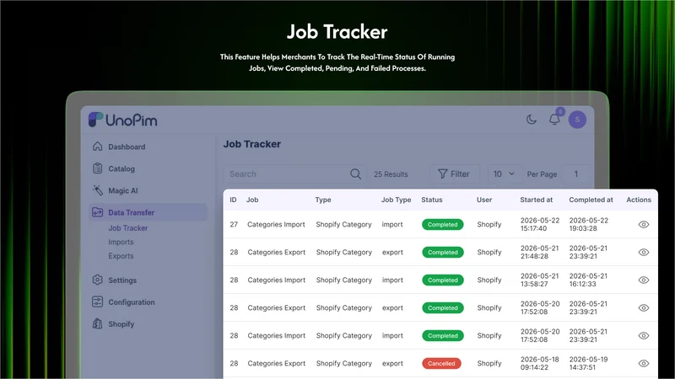The height and width of the screenshot is (379, 675).
Task: Click the Cancelled status badge
Action: point(441,363)
